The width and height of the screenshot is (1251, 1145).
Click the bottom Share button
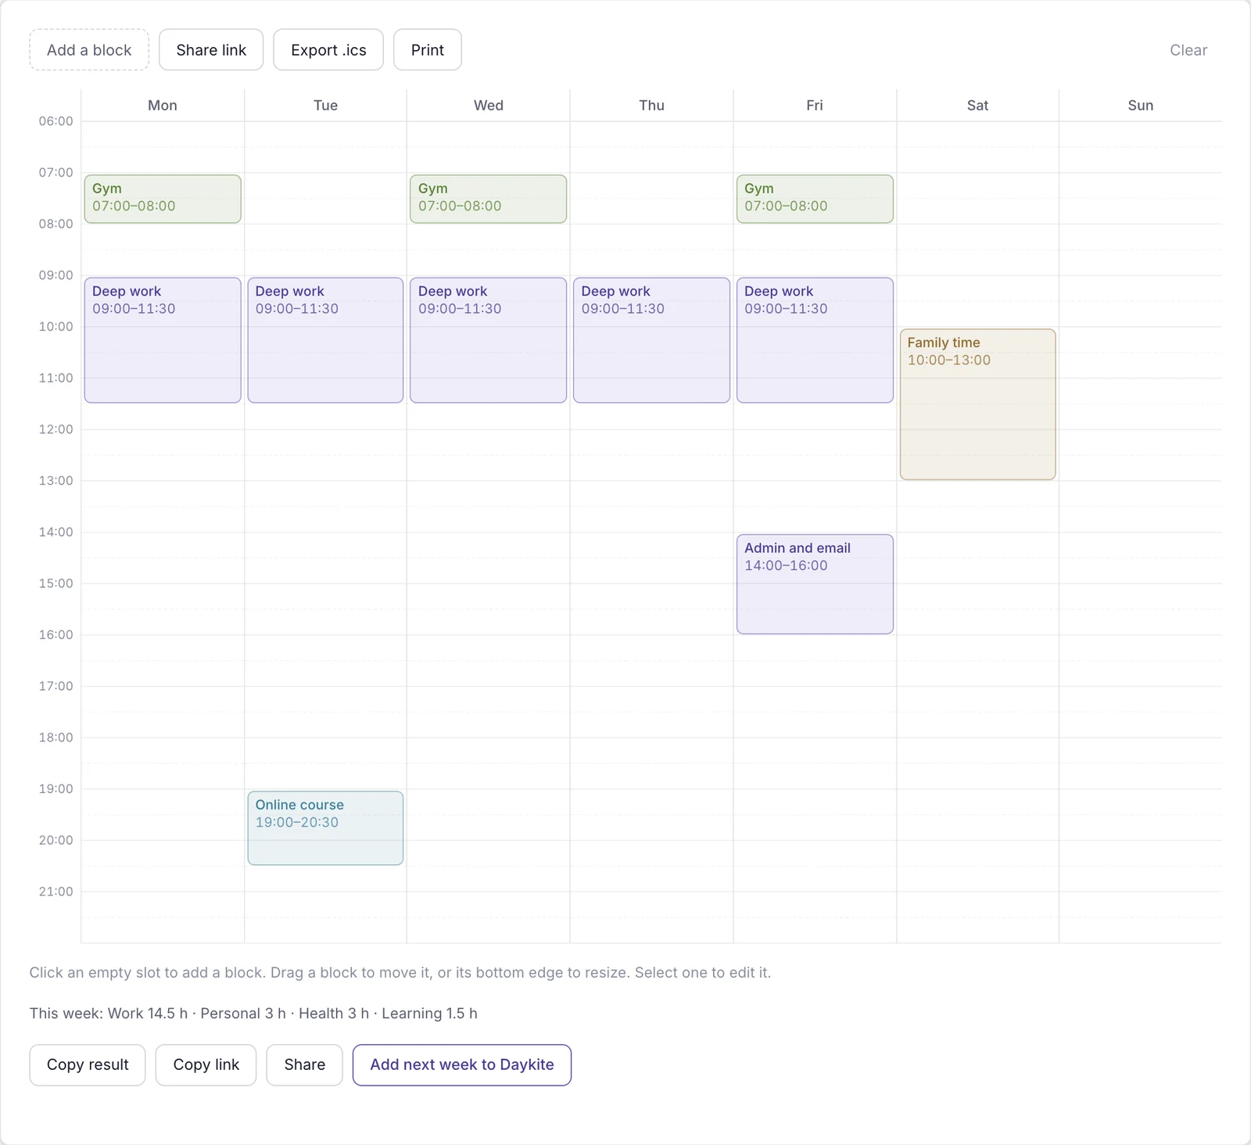coord(305,1065)
